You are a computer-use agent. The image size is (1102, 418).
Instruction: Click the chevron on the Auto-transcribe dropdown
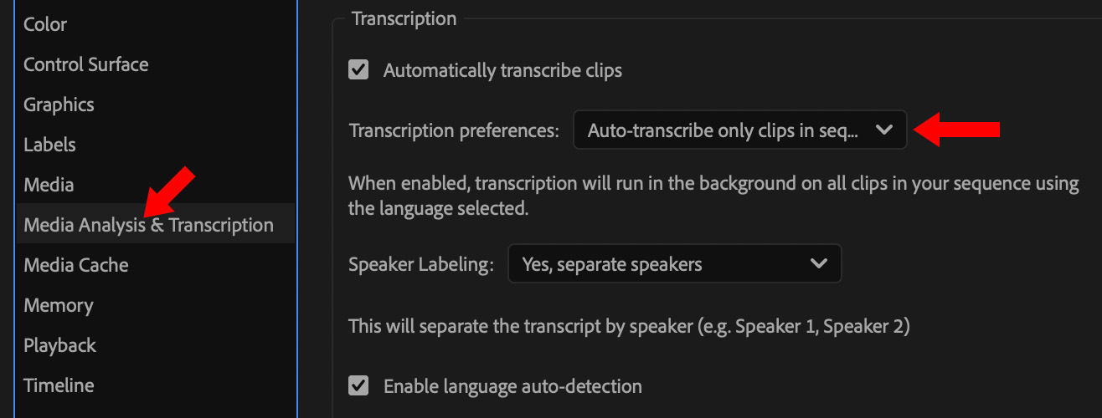[883, 130]
